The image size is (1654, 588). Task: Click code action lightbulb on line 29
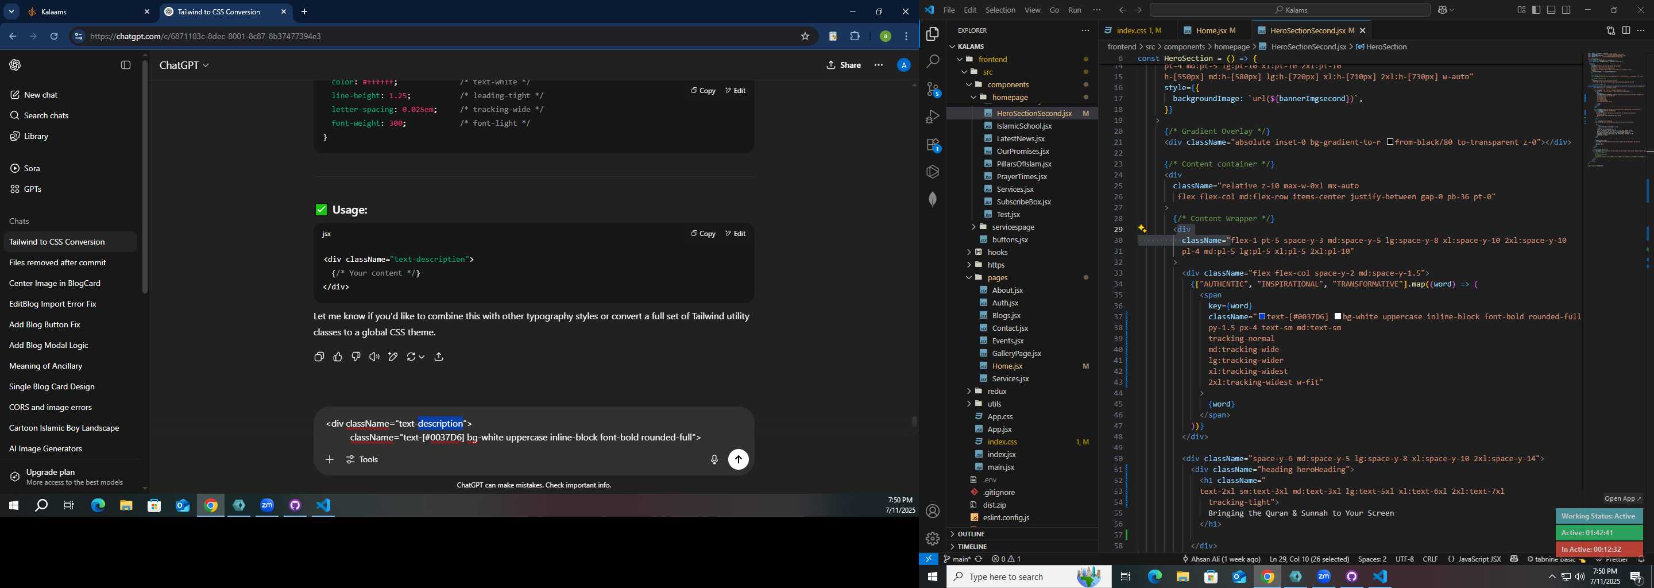coord(1142,229)
